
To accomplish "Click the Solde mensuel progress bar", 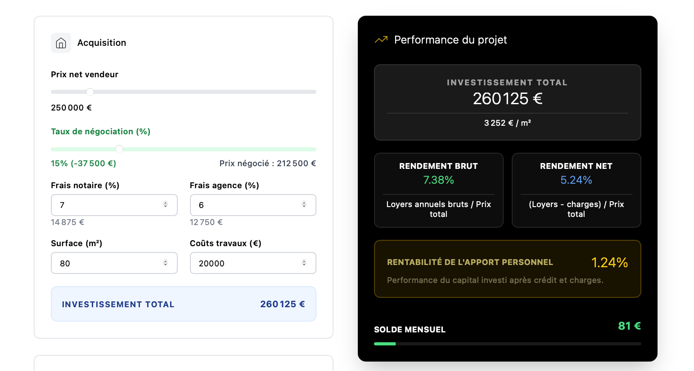I will [508, 344].
